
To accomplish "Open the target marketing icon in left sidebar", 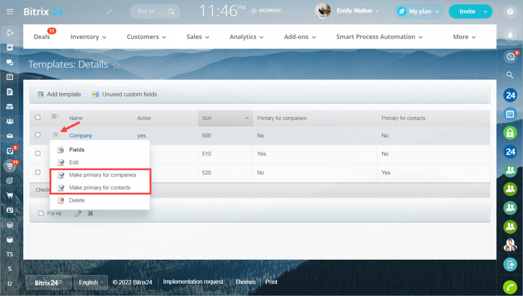I will (10, 180).
